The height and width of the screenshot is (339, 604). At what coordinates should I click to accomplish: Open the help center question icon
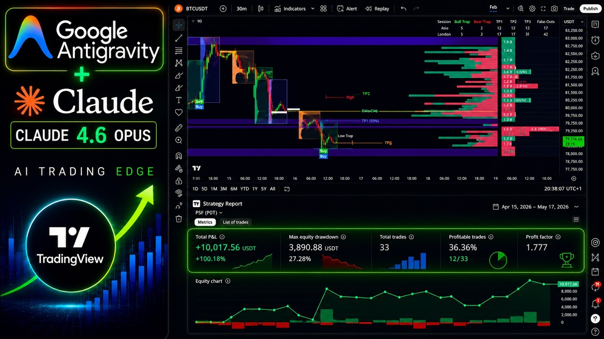(x=596, y=319)
